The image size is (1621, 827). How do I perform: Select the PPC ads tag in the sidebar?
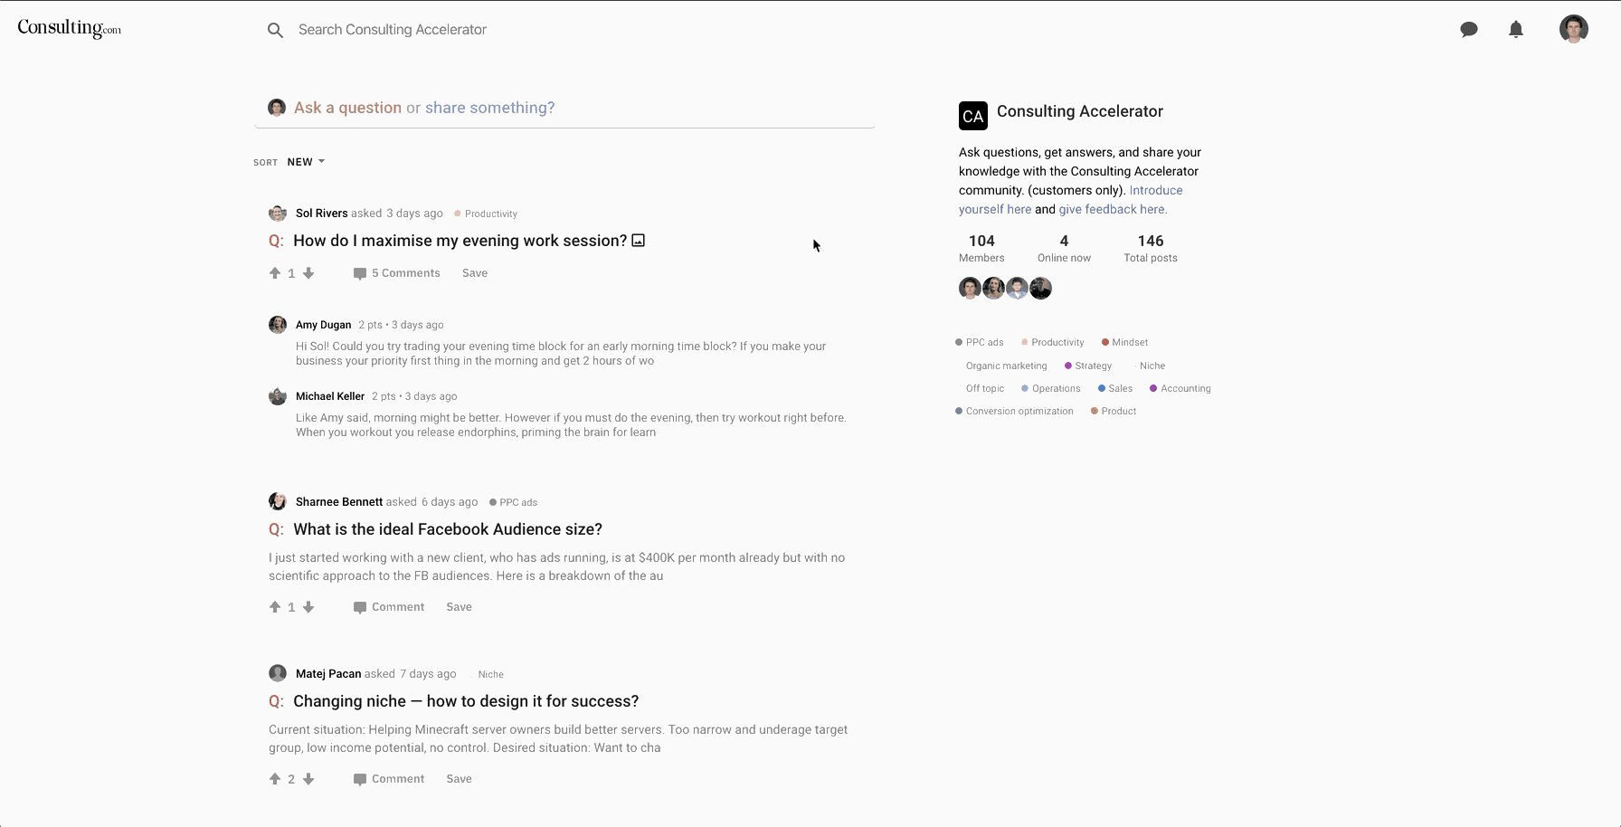pos(984,342)
